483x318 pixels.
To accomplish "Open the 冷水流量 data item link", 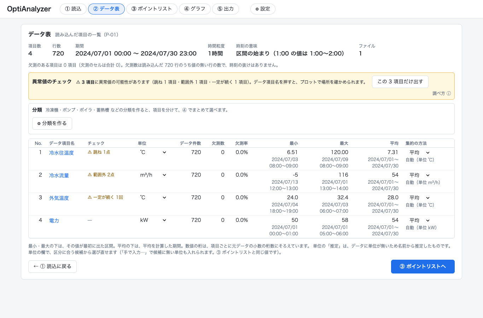I will [x=59, y=175].
